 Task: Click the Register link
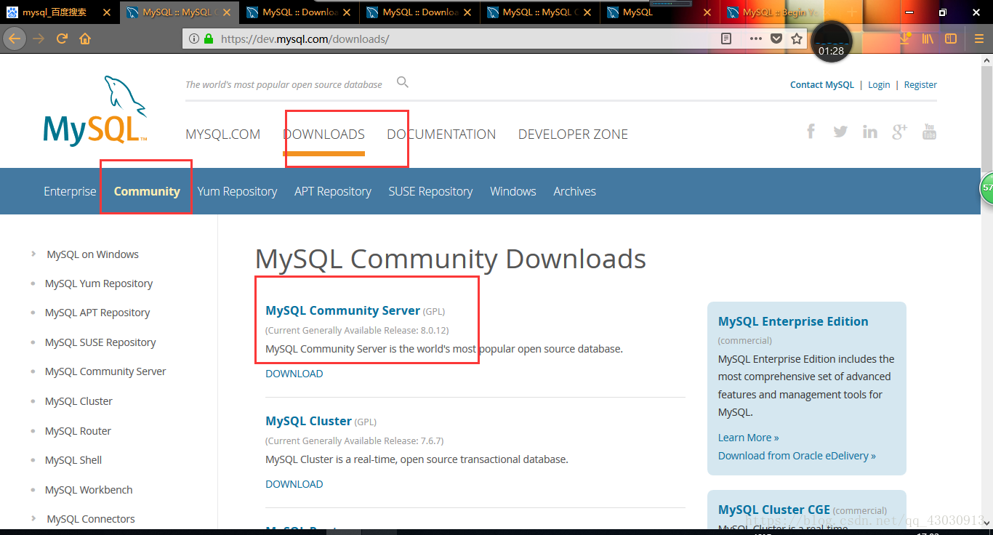coord(920,85)
